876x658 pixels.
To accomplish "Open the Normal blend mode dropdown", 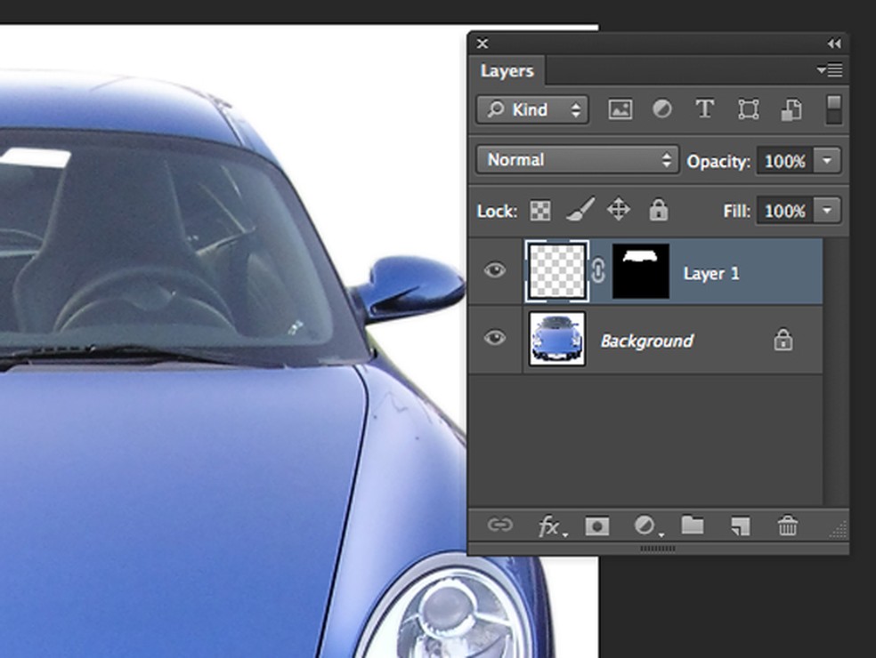I will click(577, 160).
